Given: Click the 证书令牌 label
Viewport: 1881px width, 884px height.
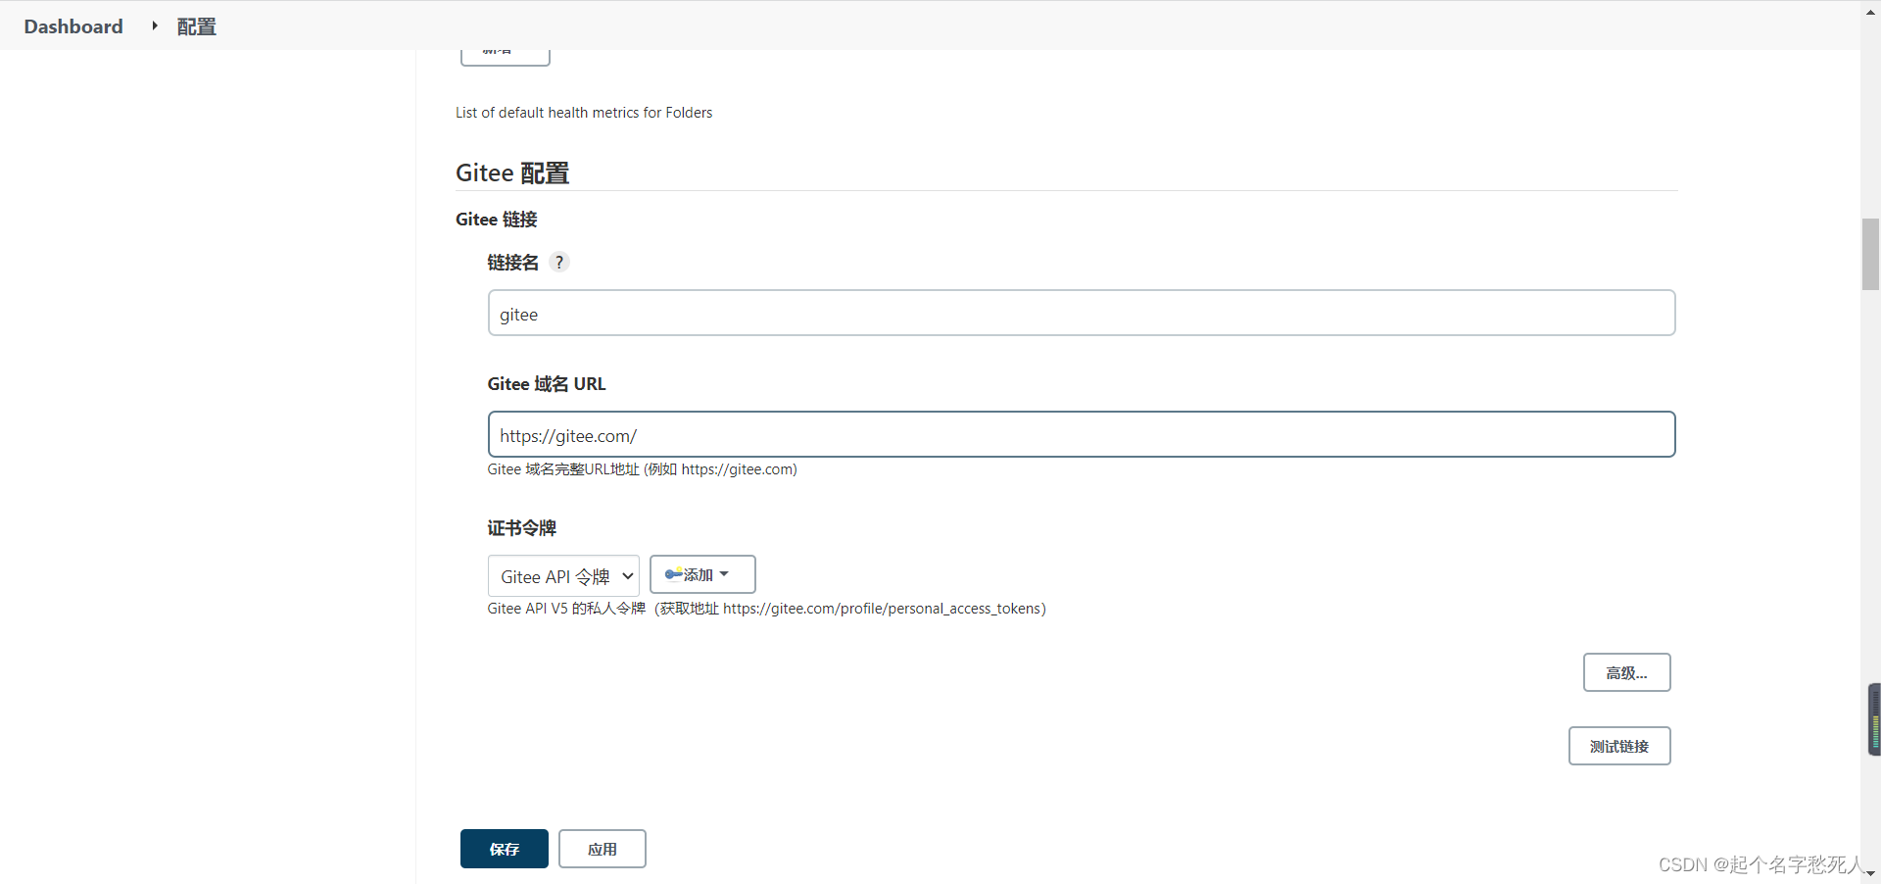Looking at the screenshot, I should [522, 528].
